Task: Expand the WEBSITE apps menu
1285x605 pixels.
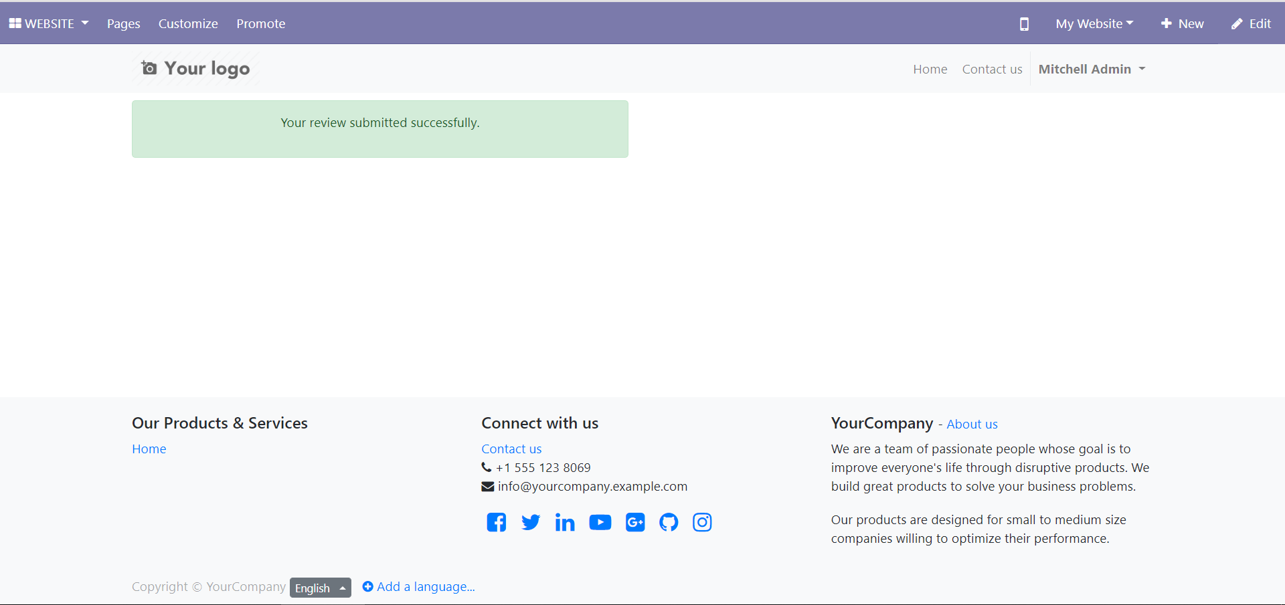Action: pyautogui.click(x=49, y=23)
